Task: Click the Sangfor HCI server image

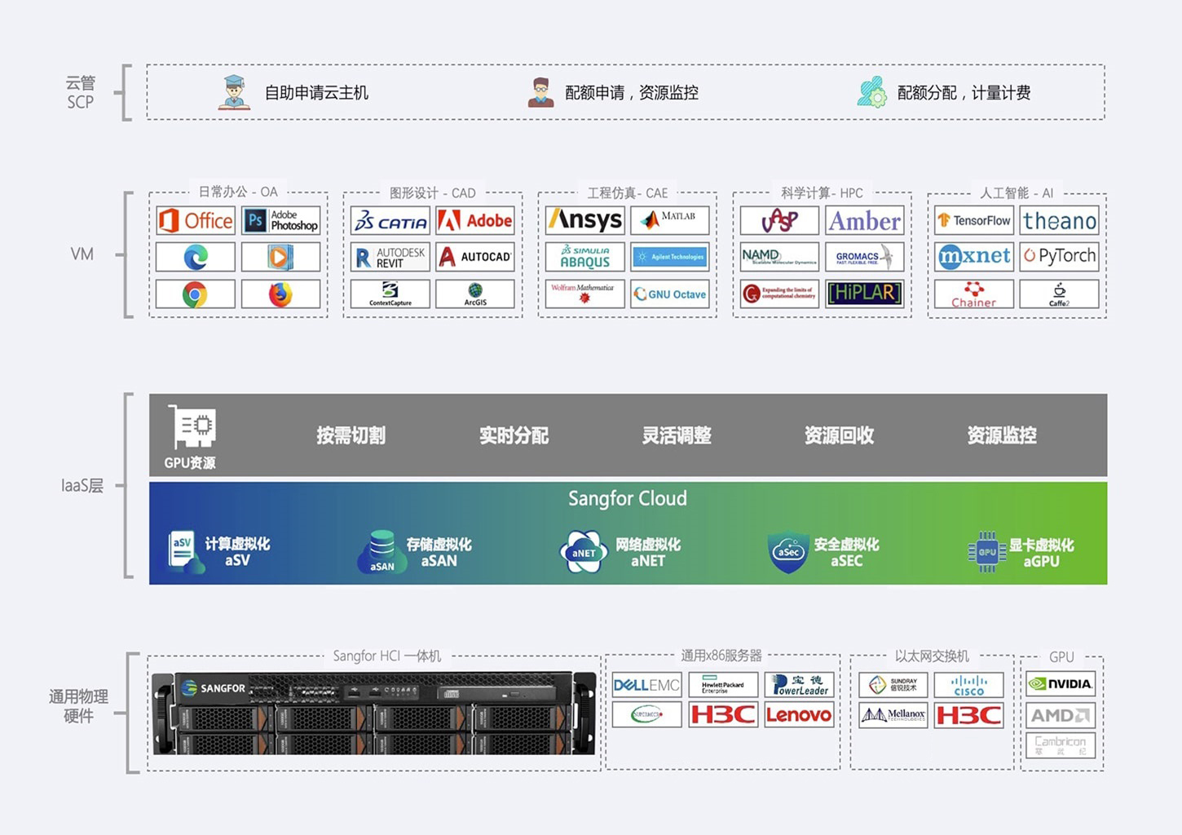Action: click(x=374, y=714)
